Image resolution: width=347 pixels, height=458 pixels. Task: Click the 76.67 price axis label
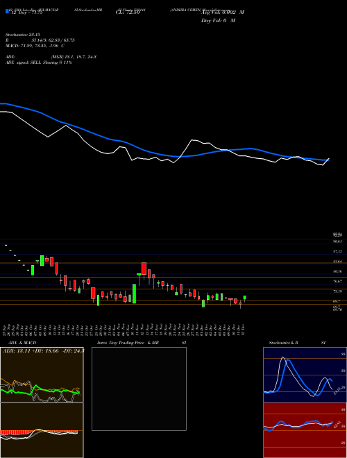click(337, 281)
